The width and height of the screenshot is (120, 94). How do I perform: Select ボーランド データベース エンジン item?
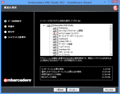pos(71,36)
